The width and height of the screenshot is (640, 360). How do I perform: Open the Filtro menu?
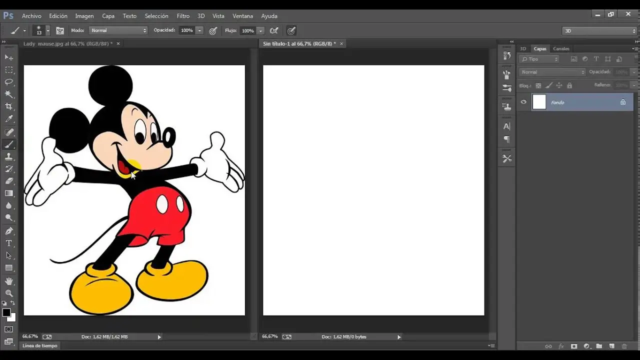[183, 16]
